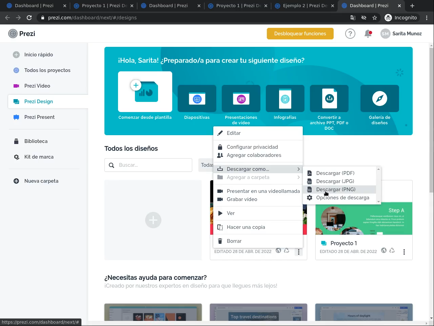Click the download submenu scroll-down arrow

pyautogui.click(x=378, y=202)
